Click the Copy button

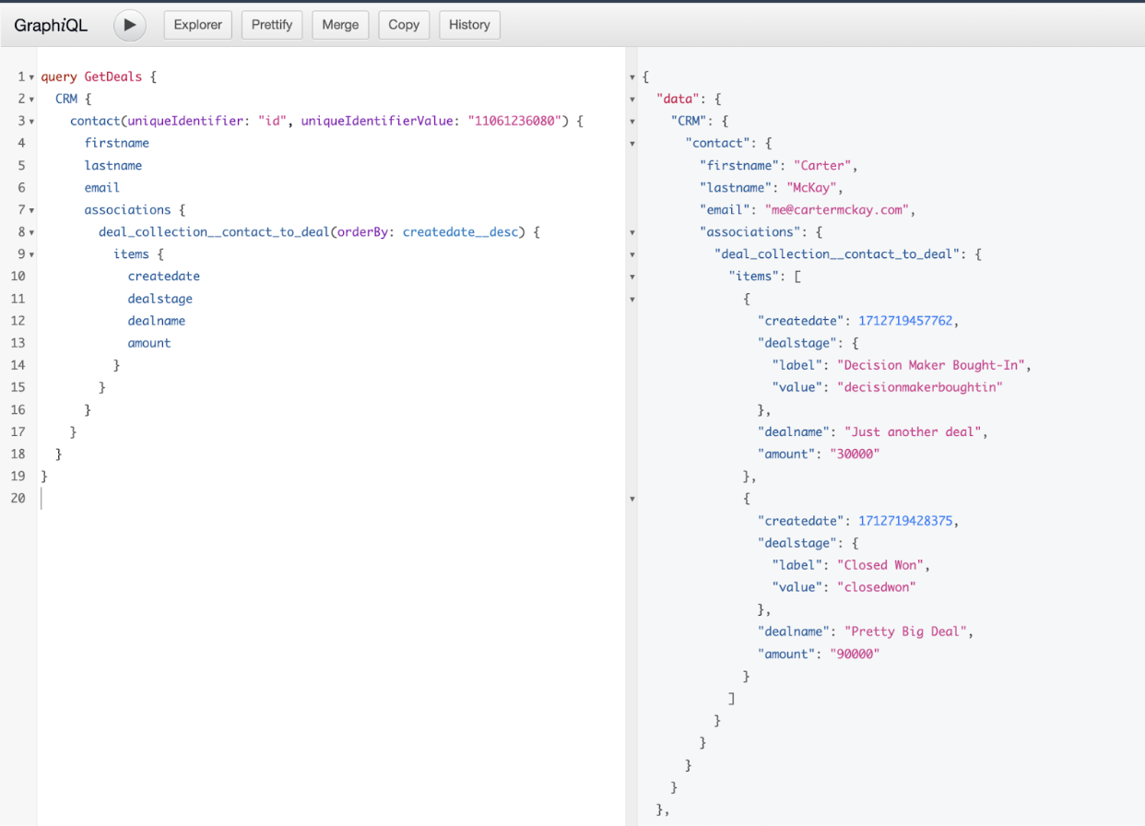pos(404,25)
